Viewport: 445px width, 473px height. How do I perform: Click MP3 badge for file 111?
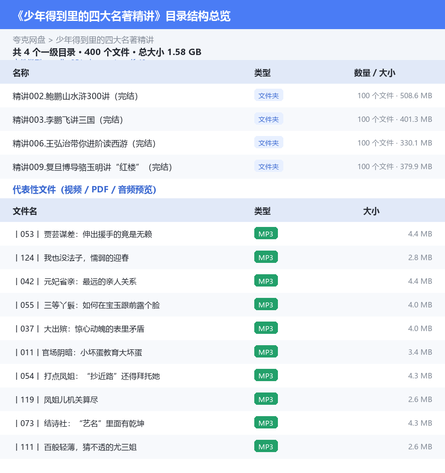click(266, 447)
